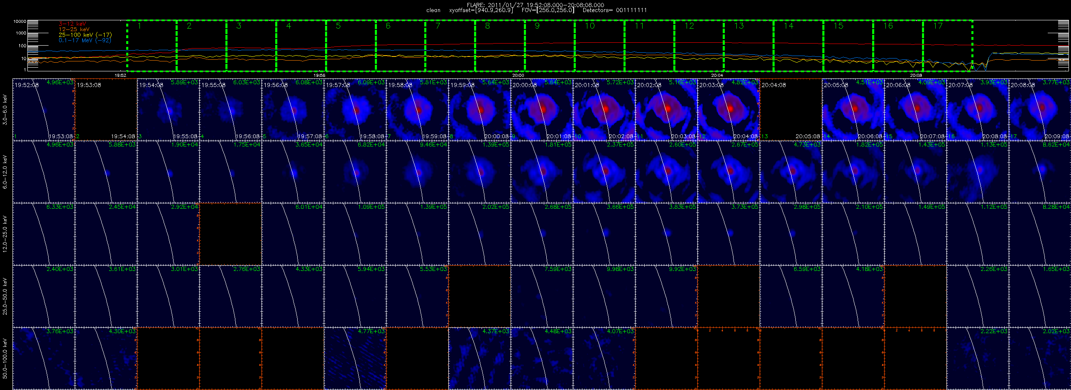Open the 6.0-12.0 keV image labeled 2.67E+05
Viewport: 1071px width, 390px height.
(x=729, y=172)
